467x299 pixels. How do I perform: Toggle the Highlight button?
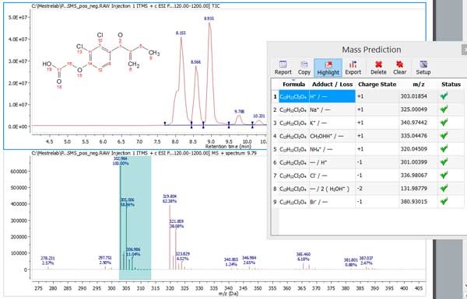click(x=328, y=68)
